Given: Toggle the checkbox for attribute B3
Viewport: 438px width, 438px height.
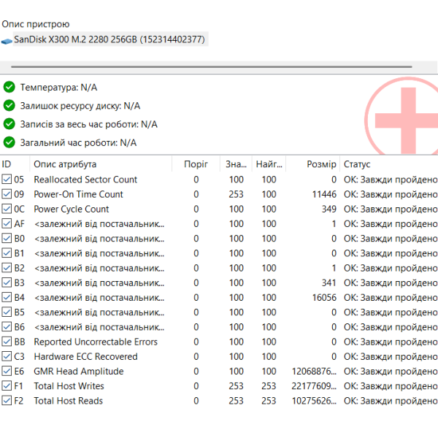Looking at the screenshot, I should coord(7,283).
